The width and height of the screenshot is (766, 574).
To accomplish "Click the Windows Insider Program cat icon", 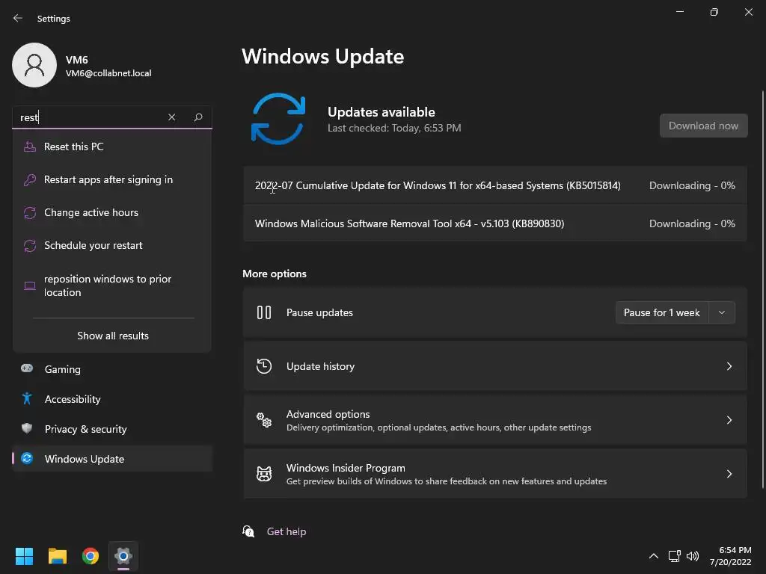I will (264, 473).
